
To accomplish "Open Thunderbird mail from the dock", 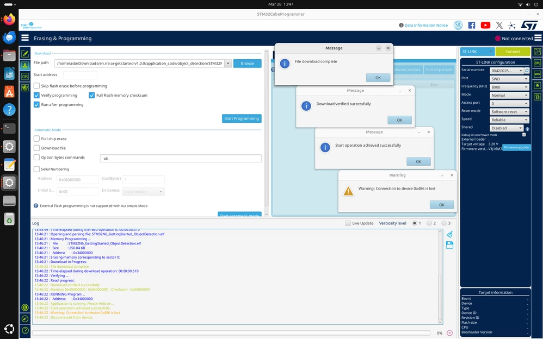I will [x=9, y=37].
